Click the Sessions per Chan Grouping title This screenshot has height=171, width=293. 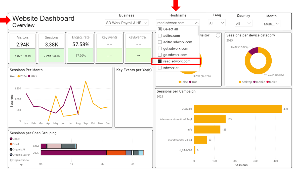tap(33, 133)
